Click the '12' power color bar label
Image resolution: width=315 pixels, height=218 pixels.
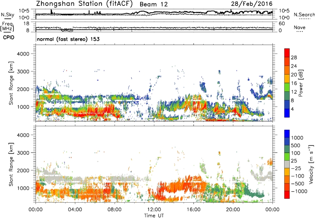tap(294, 92)
